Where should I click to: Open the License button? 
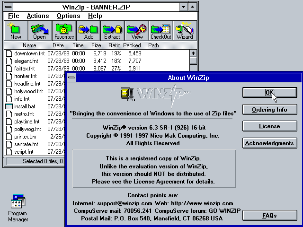coord(269,126)
